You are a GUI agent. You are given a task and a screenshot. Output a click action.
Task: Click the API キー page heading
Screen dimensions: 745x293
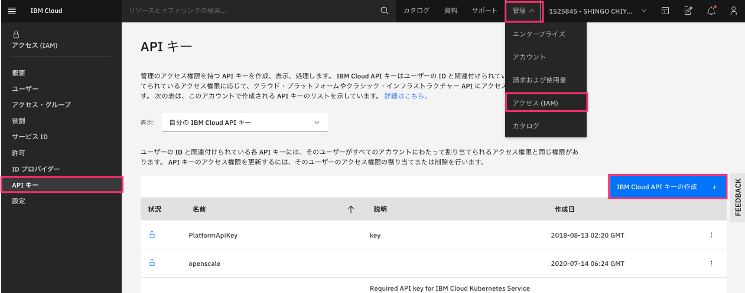point(167,47)
